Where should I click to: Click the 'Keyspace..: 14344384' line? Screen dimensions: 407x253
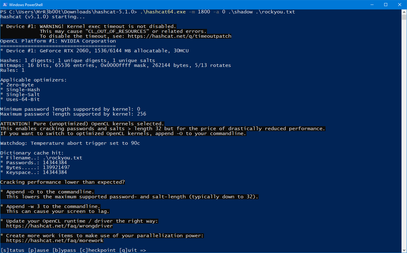coord(34,172)
